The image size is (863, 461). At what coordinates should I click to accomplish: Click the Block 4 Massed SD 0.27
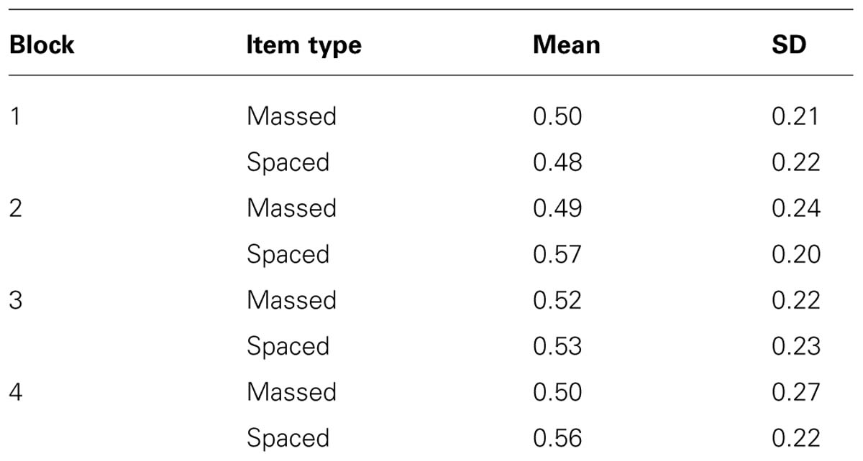tap(796, 392)
